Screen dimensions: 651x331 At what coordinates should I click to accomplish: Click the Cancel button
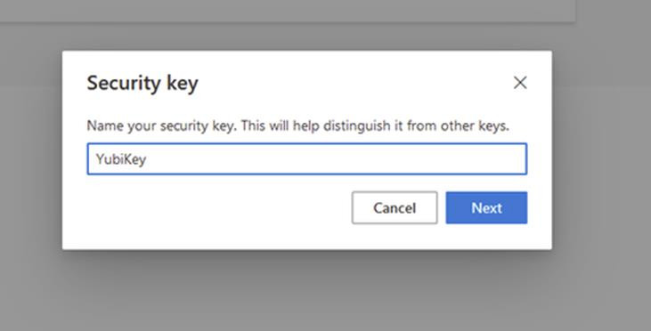point(395,208)
